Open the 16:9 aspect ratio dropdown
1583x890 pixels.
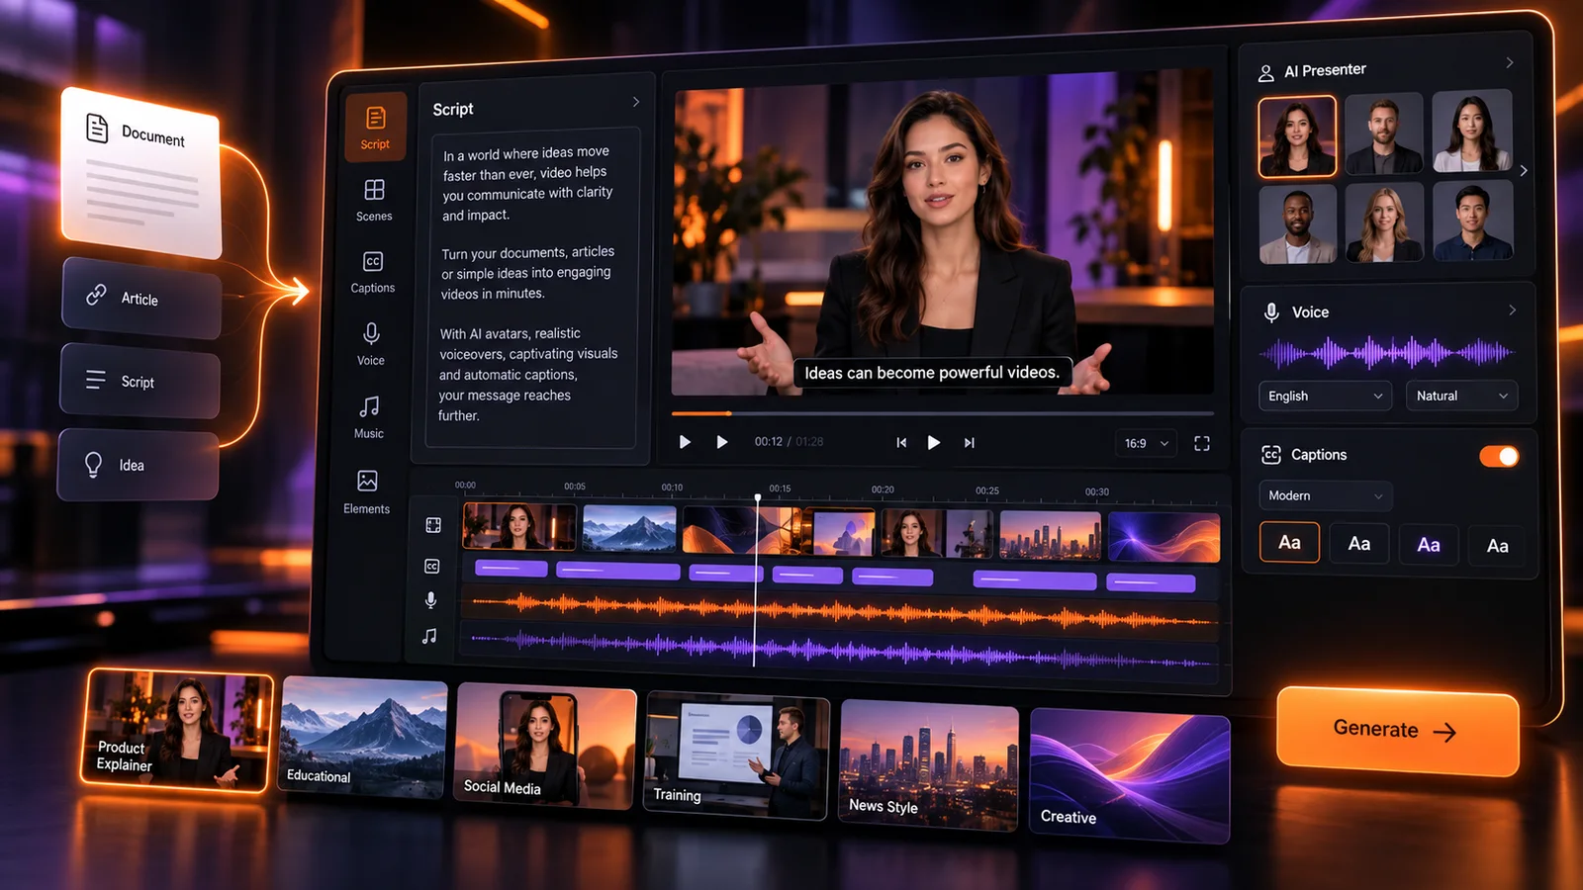pos(1146,443)
